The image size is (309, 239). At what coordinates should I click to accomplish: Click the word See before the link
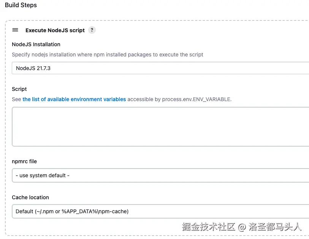16,99
